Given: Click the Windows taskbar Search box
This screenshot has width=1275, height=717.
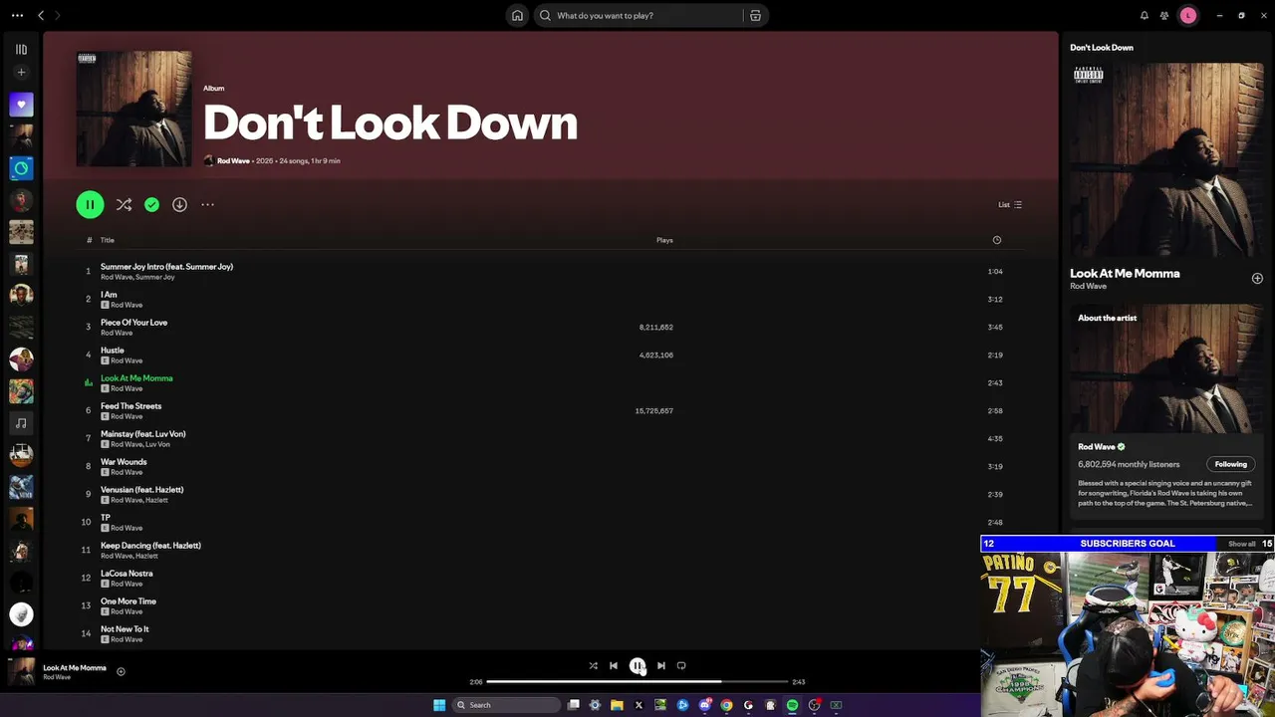Looking at the screenshot, I should click(507, 705).
